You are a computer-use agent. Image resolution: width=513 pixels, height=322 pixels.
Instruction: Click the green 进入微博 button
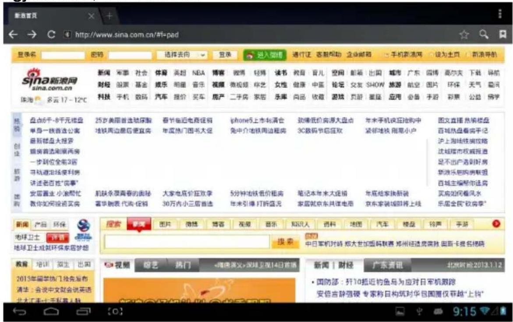tap(265, 55)
